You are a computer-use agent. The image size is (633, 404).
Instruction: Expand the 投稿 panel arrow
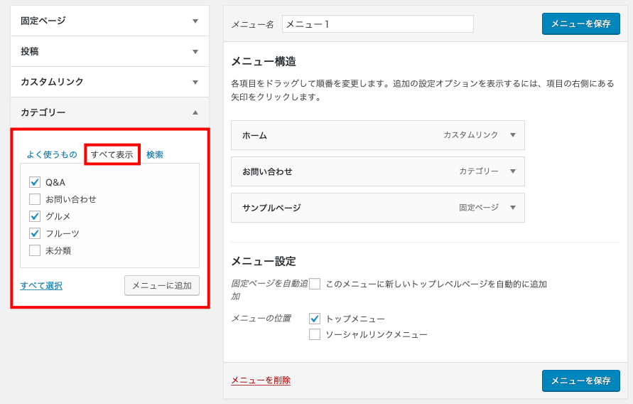[x=195, y=52]
